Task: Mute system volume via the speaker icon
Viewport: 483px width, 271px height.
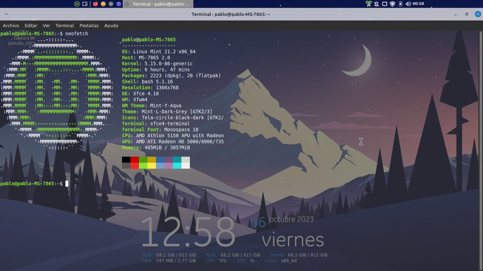Action: point(408,4)
